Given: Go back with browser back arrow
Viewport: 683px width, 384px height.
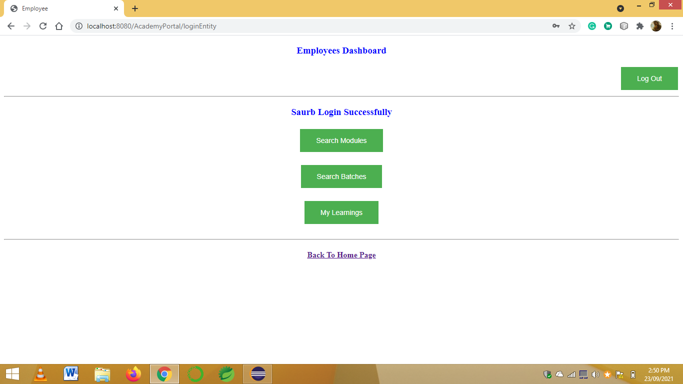Looking at the screenshot, I should [x=11, y=26].
